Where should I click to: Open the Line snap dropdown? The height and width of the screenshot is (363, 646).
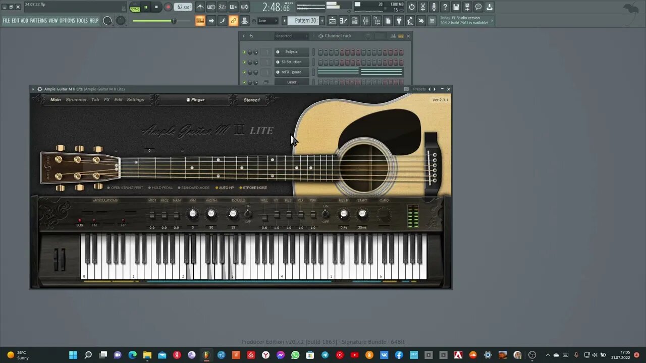267,21
